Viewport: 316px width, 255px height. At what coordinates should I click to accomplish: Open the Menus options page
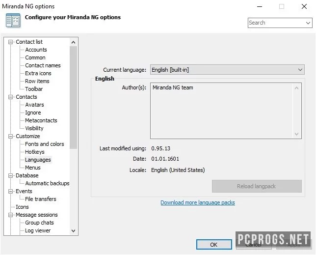coord(33,168)
